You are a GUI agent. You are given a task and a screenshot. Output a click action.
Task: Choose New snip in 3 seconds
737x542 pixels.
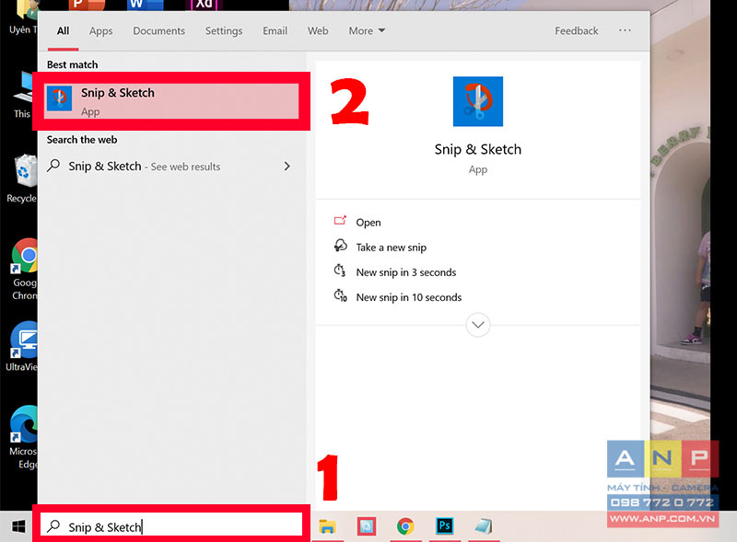(x=406, y=272)
